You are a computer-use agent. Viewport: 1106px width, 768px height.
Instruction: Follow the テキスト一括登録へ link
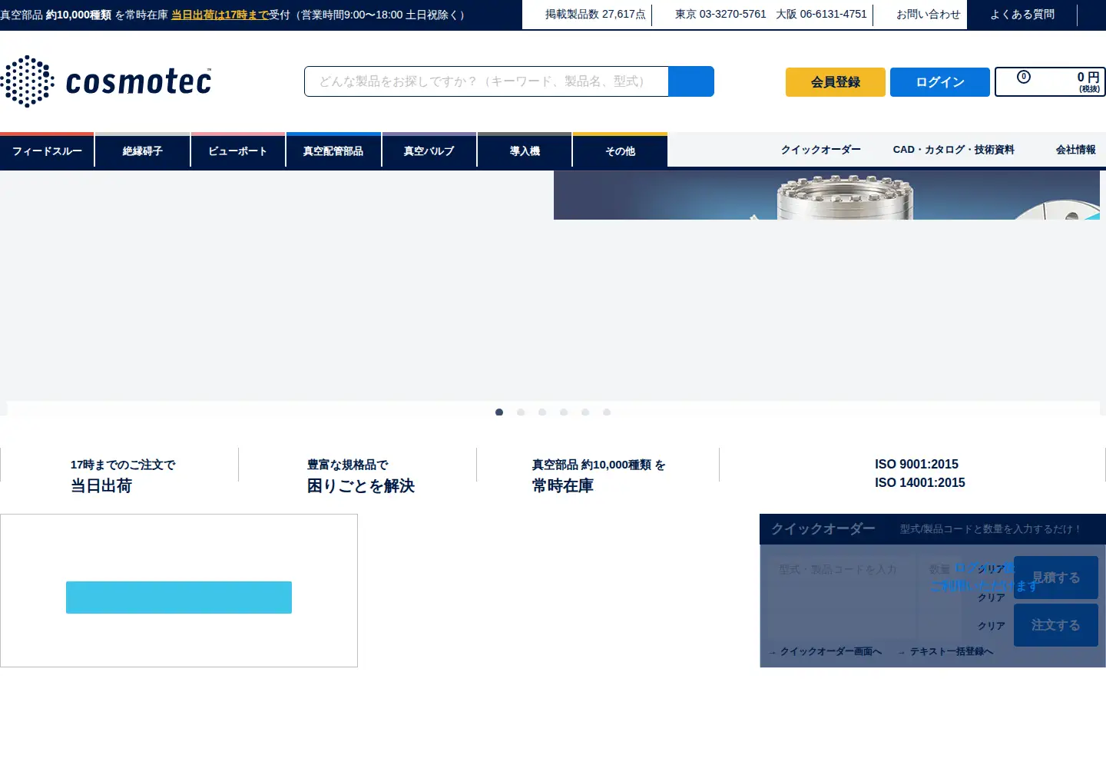click(x=952, y=651)
